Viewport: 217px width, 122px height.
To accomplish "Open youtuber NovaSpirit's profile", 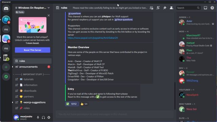I will click(196, 95).
